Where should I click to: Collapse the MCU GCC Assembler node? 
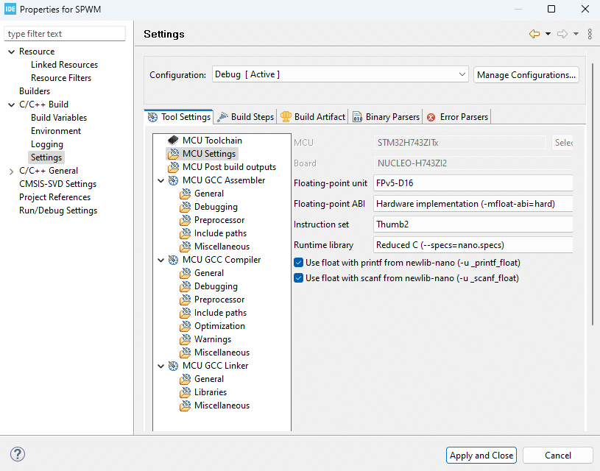coord(161,180)
